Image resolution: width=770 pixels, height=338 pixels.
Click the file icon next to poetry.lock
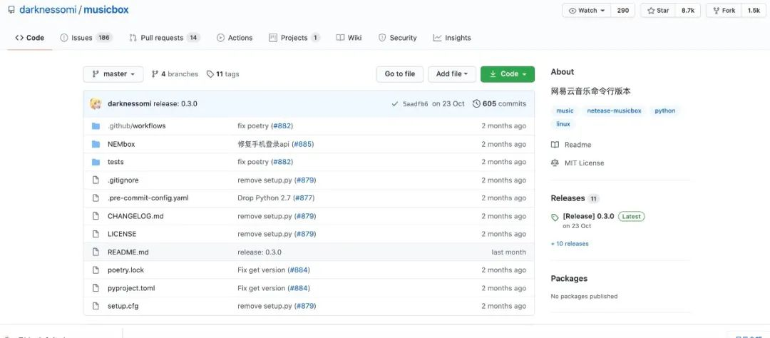96,270
